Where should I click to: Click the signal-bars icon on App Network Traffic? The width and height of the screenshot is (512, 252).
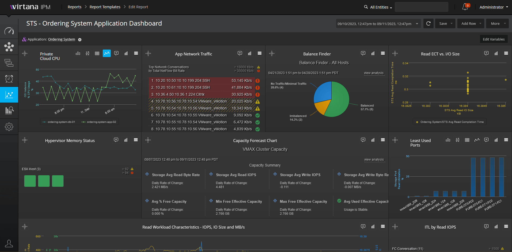click(x=249, y=53)
